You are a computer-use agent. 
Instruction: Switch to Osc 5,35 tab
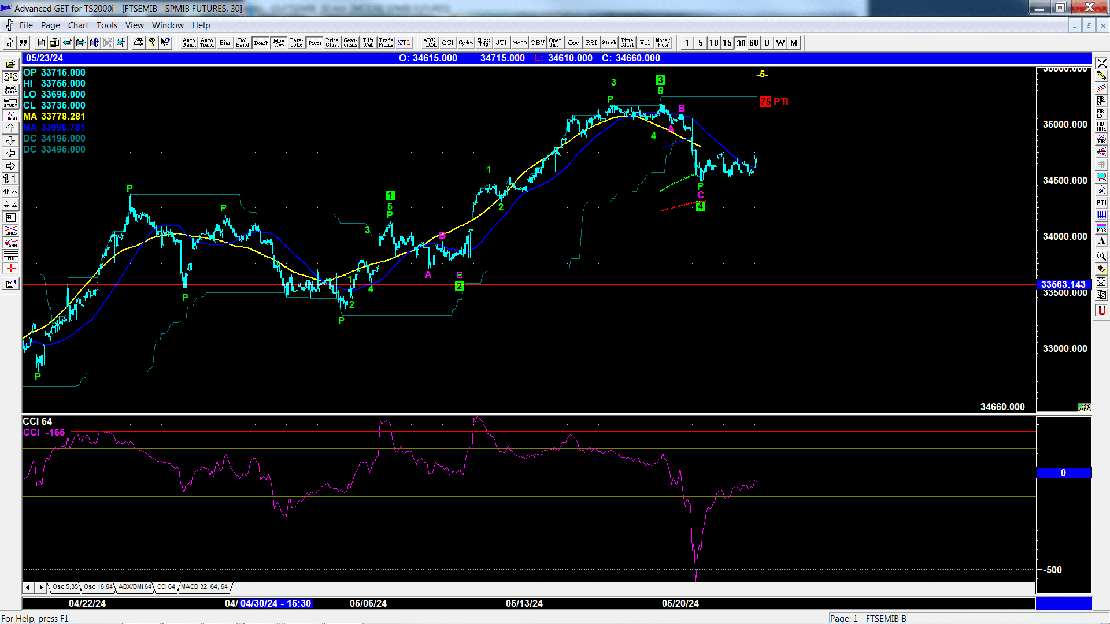pos(65,587)
